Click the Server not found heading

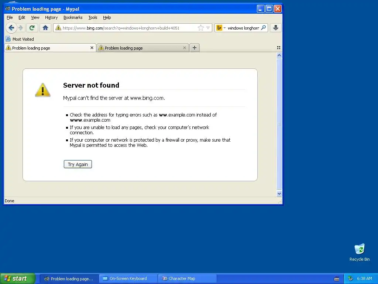[x=91, y=85]
